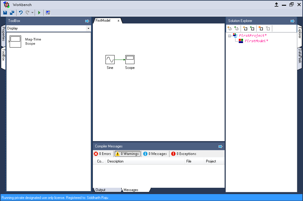Click the add existing model icon
This screenshot has height=201, width=303.
point(252,28)
